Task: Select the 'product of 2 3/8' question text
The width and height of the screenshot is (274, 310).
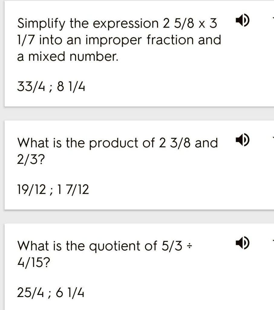Action: pos(118,151)
